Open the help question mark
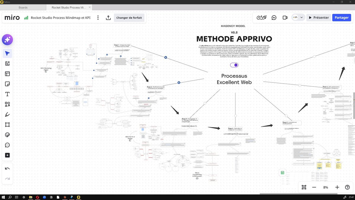Screen dimensions: 355x200 click(348, 187)
